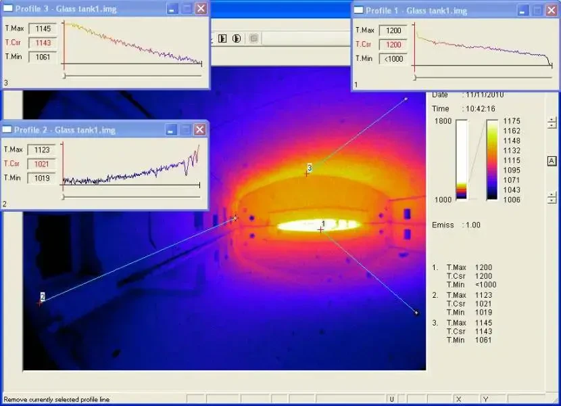Select profile marker 2 on the thermal image
The image size is (561, 406).
click(x=42, y=300)
